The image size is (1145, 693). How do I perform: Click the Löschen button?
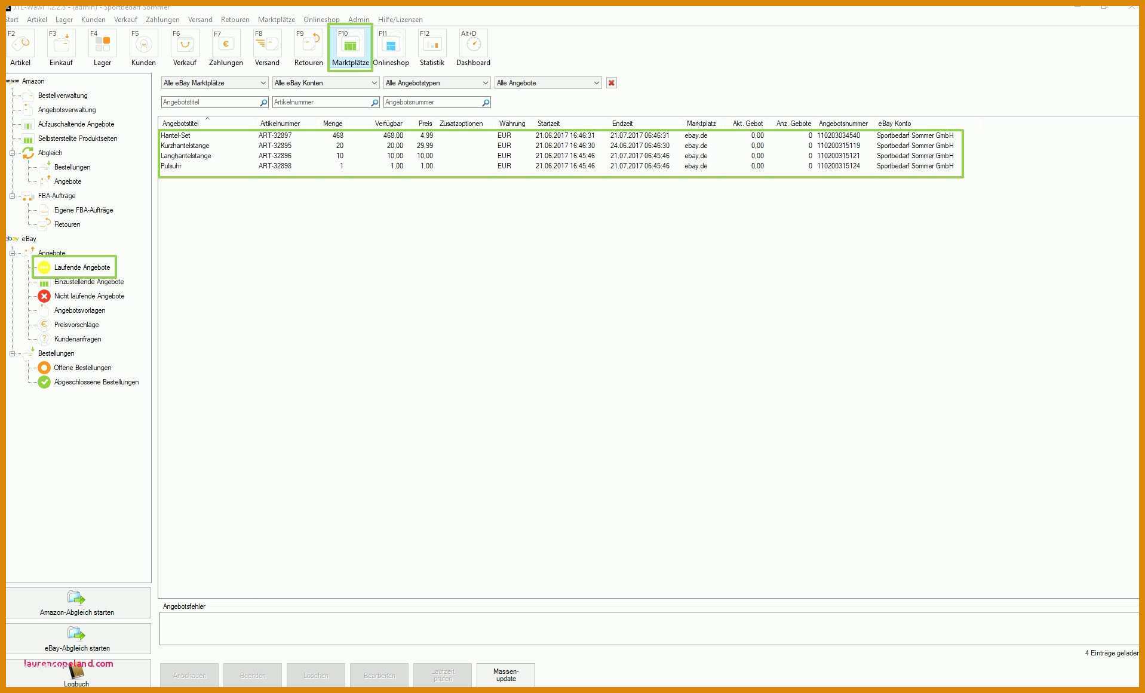coord(316,675)
